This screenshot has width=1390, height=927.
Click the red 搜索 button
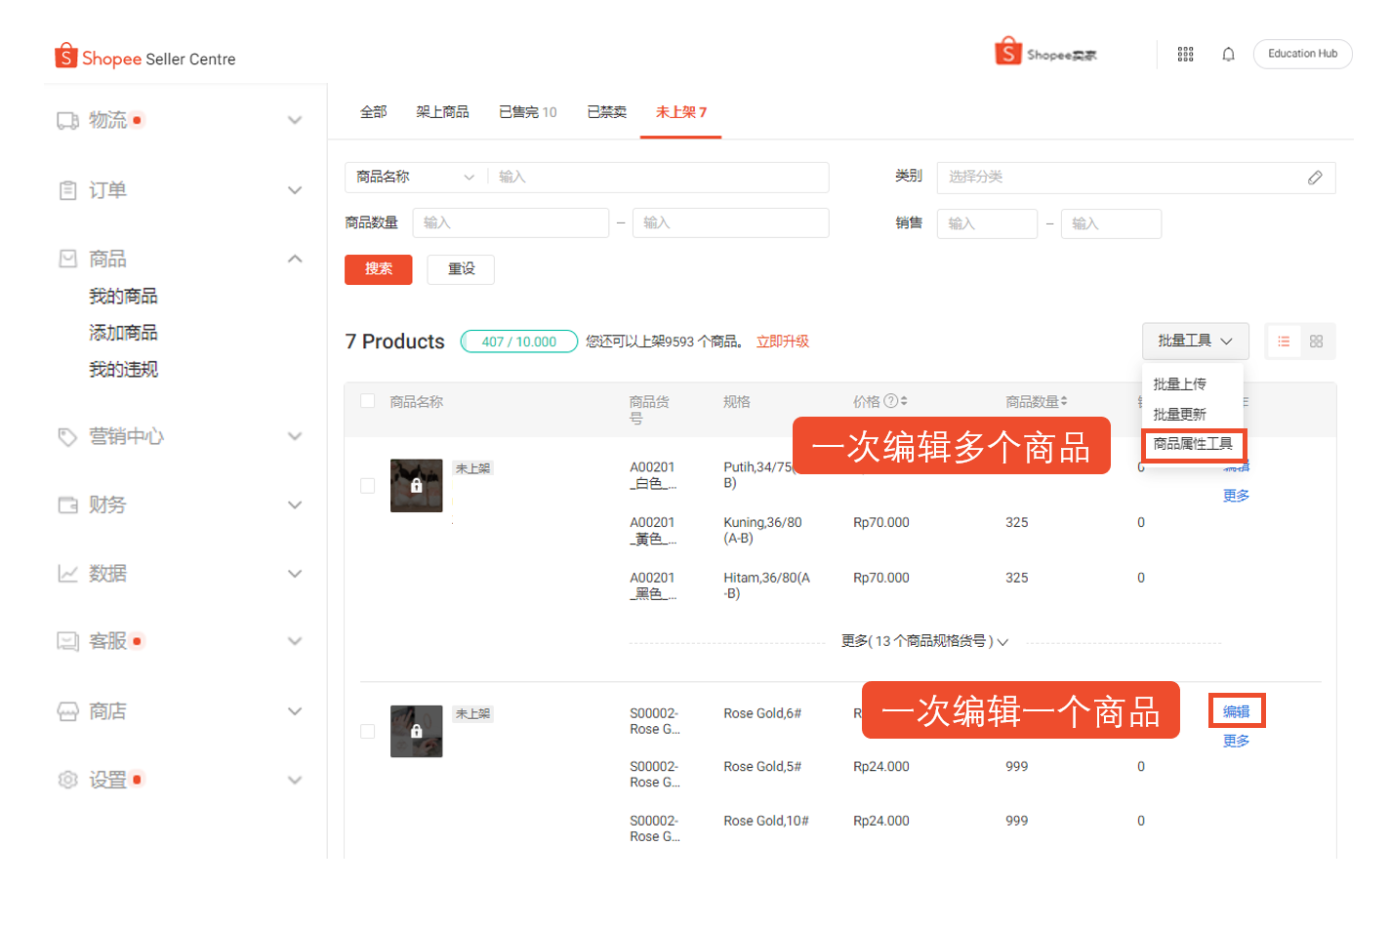point(379,269)
